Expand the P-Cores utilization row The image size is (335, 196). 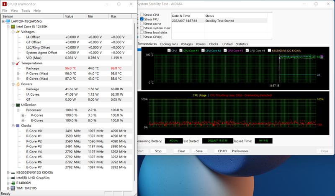[23, 115]
